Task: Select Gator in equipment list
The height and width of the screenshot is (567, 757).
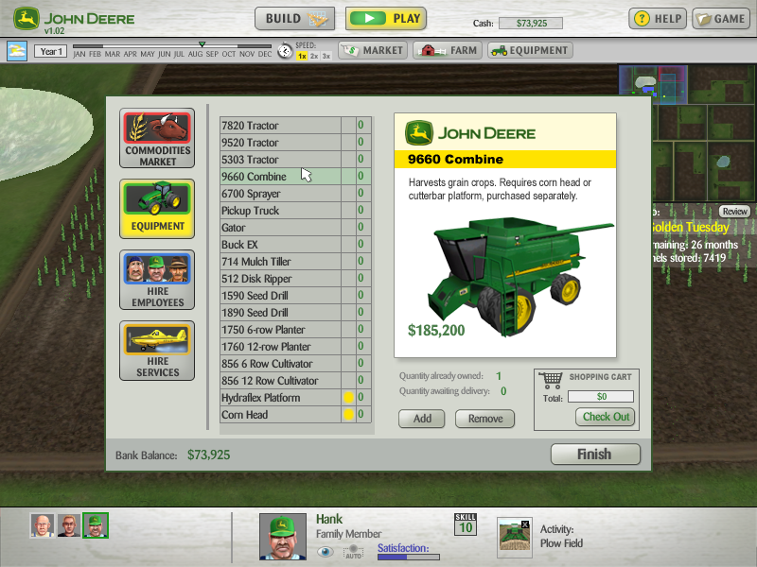Action: [295, 228]
